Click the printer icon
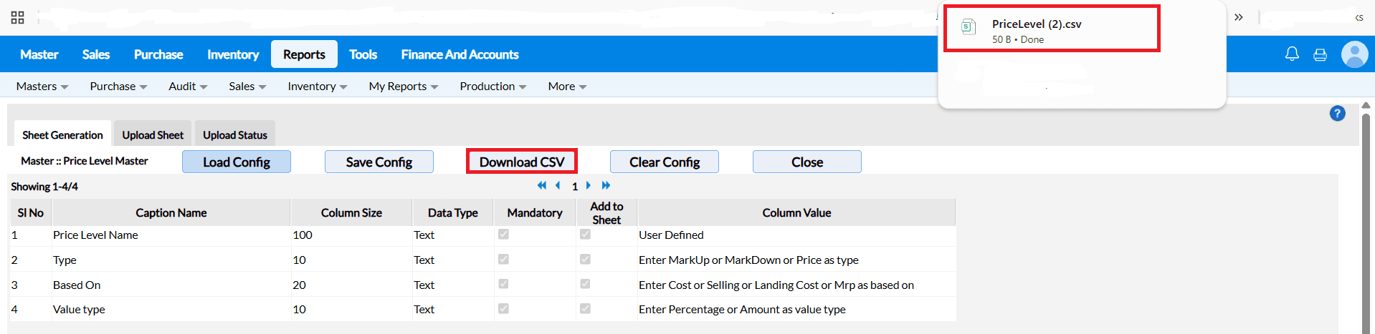1375x334 pixels. [1320, 55]
